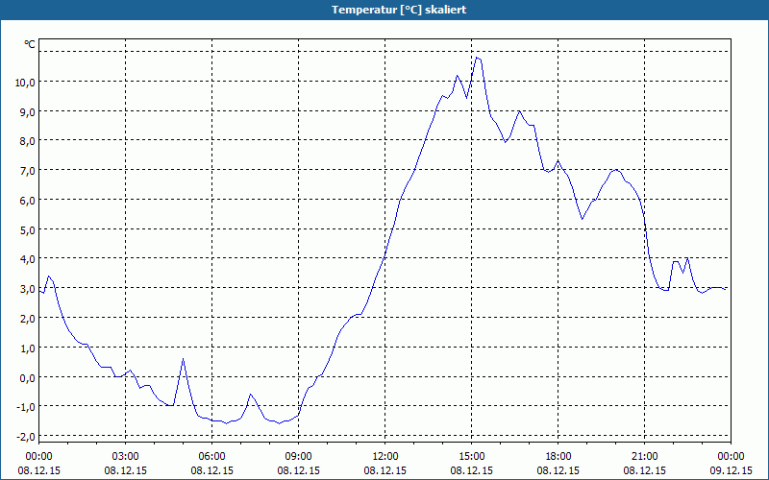Click the "Temperatur [°C] skaliert" chart title
Screen dimensions: 769x480
(x=399, y=10)
